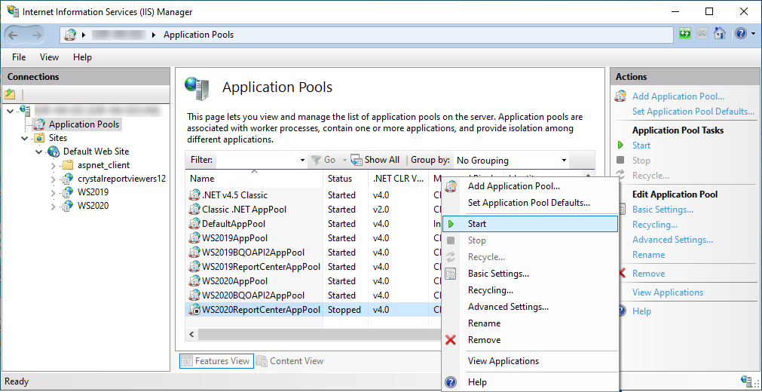This screenshot has height=392, width=762.
Task: Click the Add Application Pool icon in Actions
Action: point(620,96)
